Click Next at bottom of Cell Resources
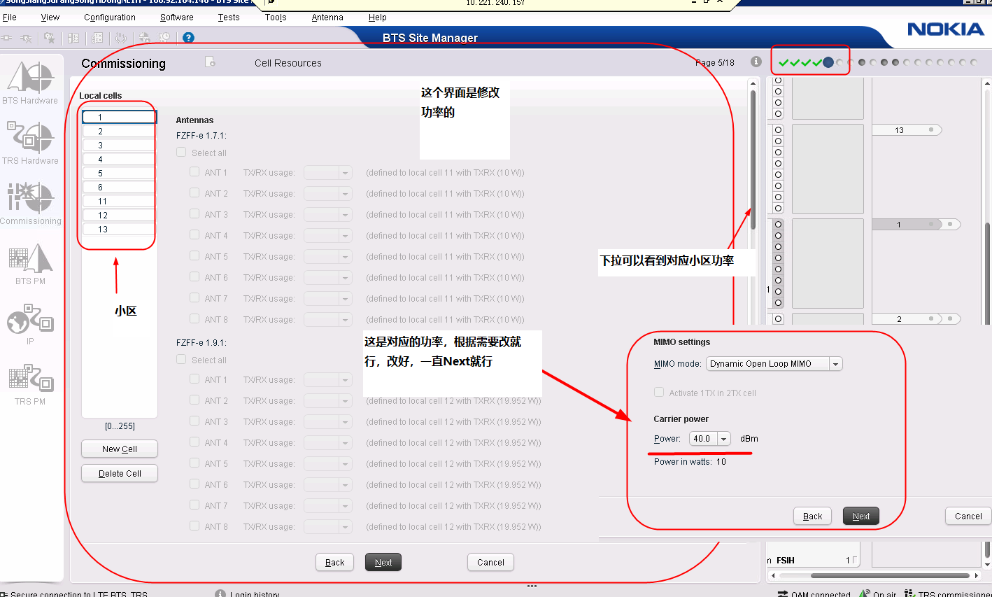 pos(383,562)
